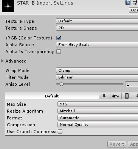Screen dimensions: 138x149
Task: Click the Aniso Level label
Action: (x=18, y=84)
